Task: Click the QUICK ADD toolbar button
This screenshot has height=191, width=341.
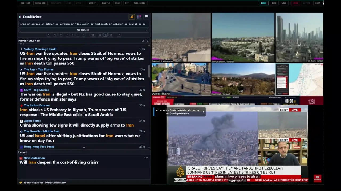Action: point(40,3)
